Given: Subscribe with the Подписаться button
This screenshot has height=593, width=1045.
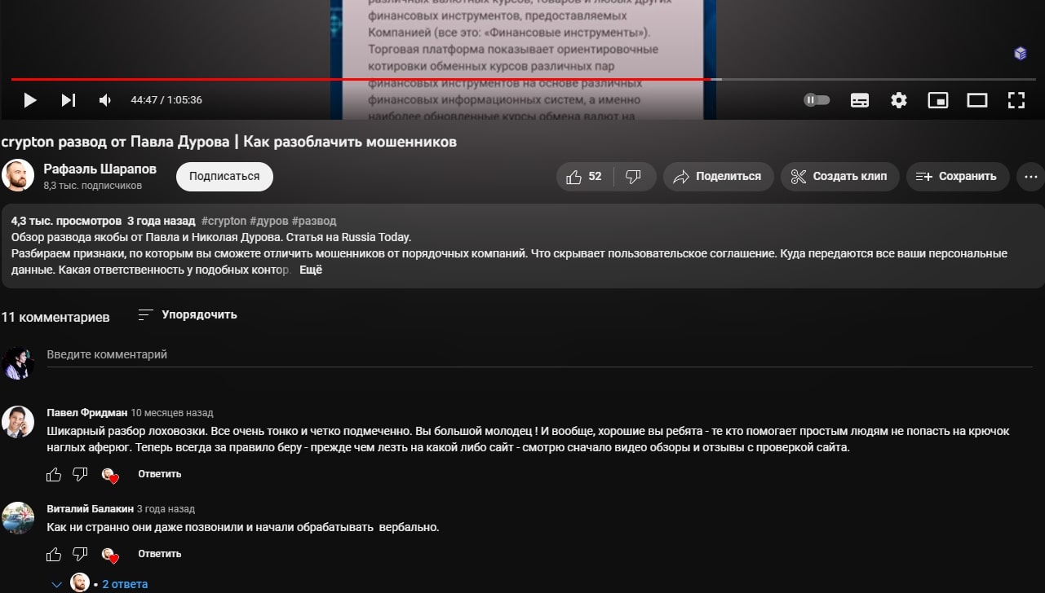Looking at the screenshot, I should [224, 177].
